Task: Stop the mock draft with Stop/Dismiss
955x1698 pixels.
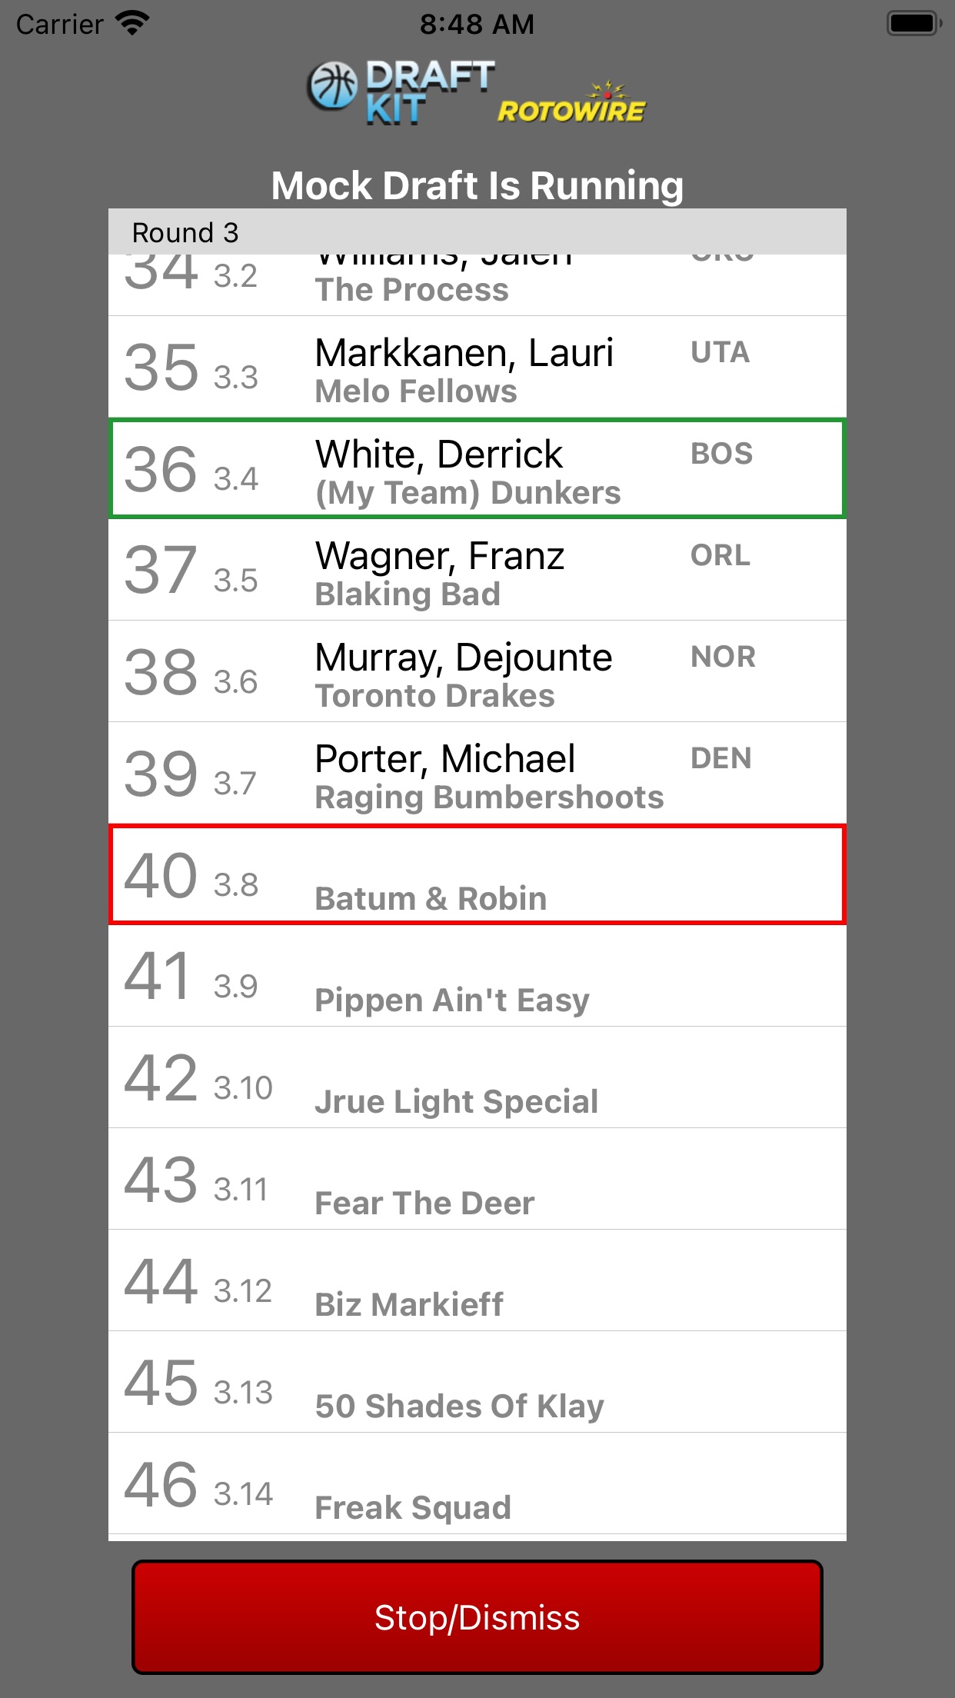Action: 477,1616
